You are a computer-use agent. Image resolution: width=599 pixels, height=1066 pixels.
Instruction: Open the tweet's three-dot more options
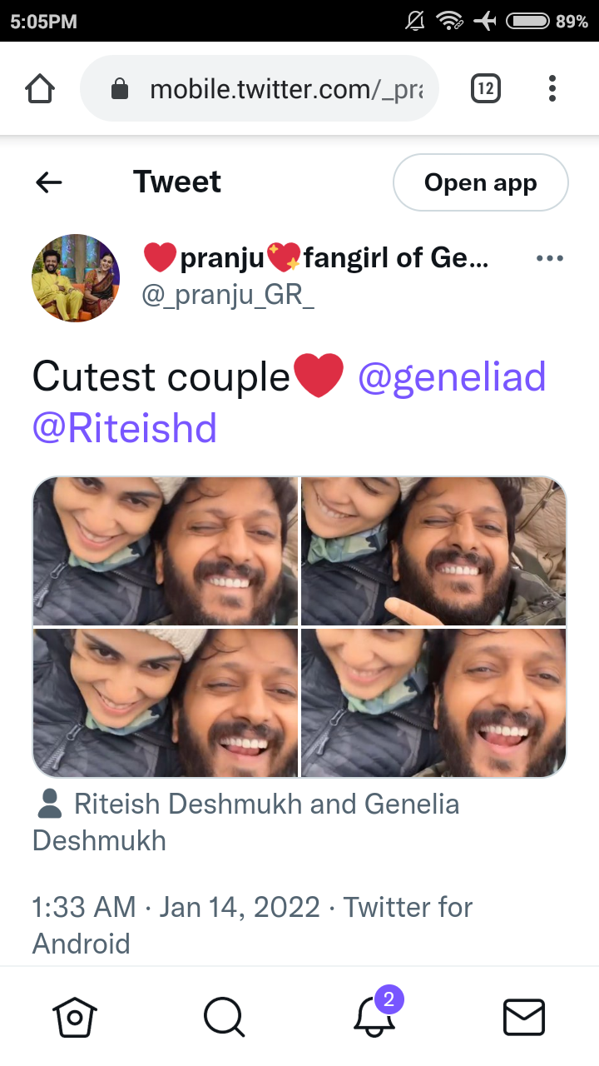[550, 259]
